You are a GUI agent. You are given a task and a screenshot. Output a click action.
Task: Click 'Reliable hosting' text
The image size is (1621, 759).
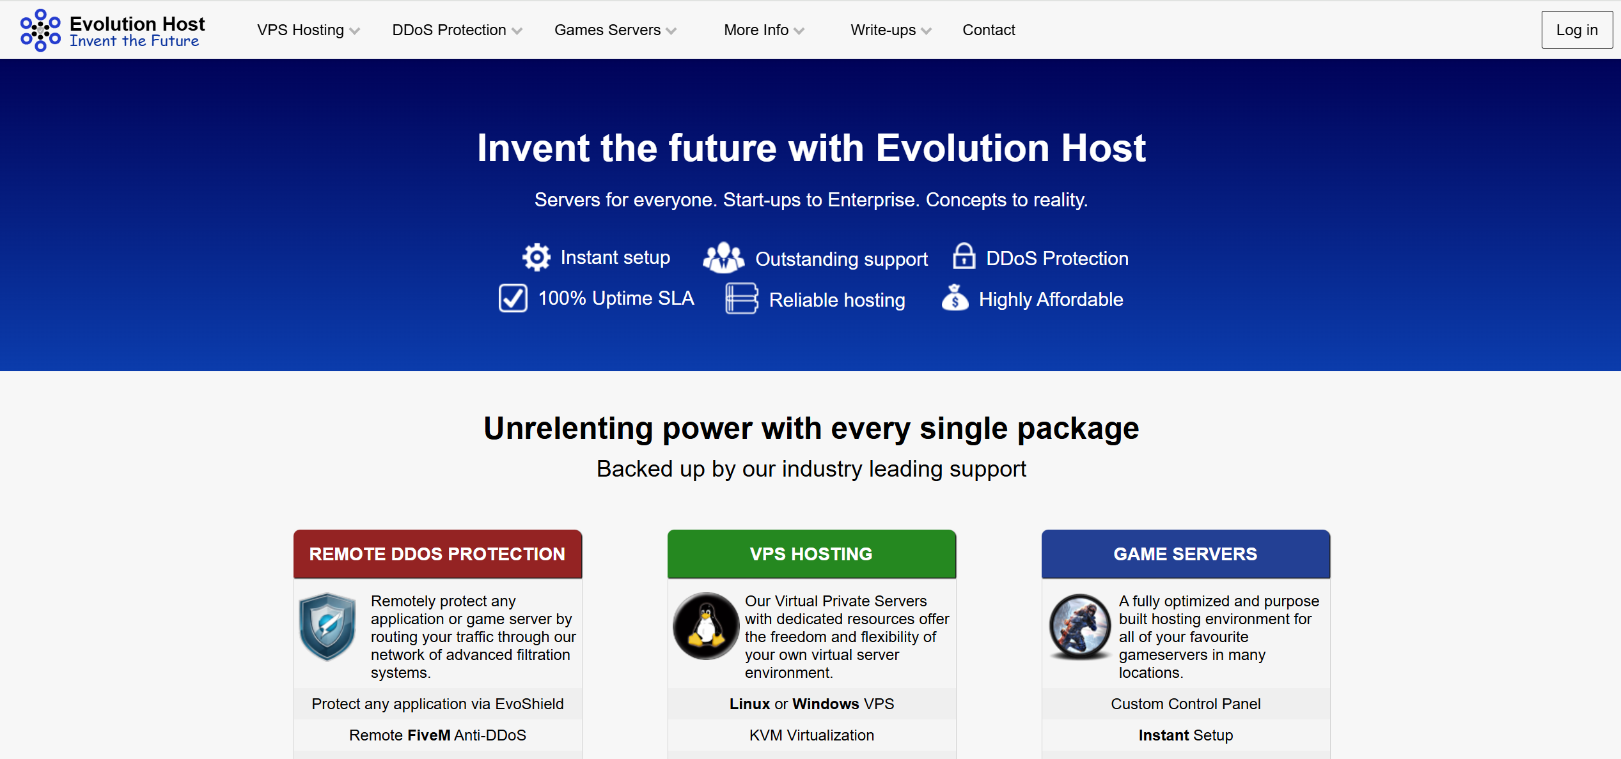coord(837,300)
